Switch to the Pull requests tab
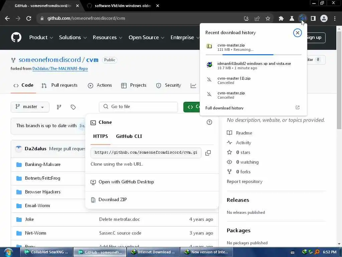Screen dimensions: 342x257 pyautogui.click(x=59, y=85)
